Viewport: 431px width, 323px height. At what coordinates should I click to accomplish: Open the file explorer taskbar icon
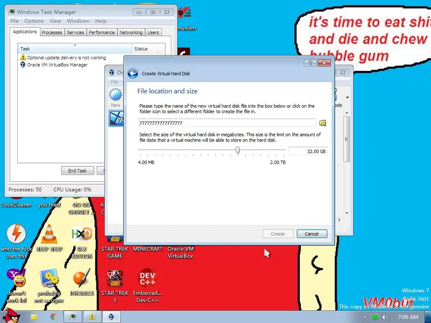point(34,317)
